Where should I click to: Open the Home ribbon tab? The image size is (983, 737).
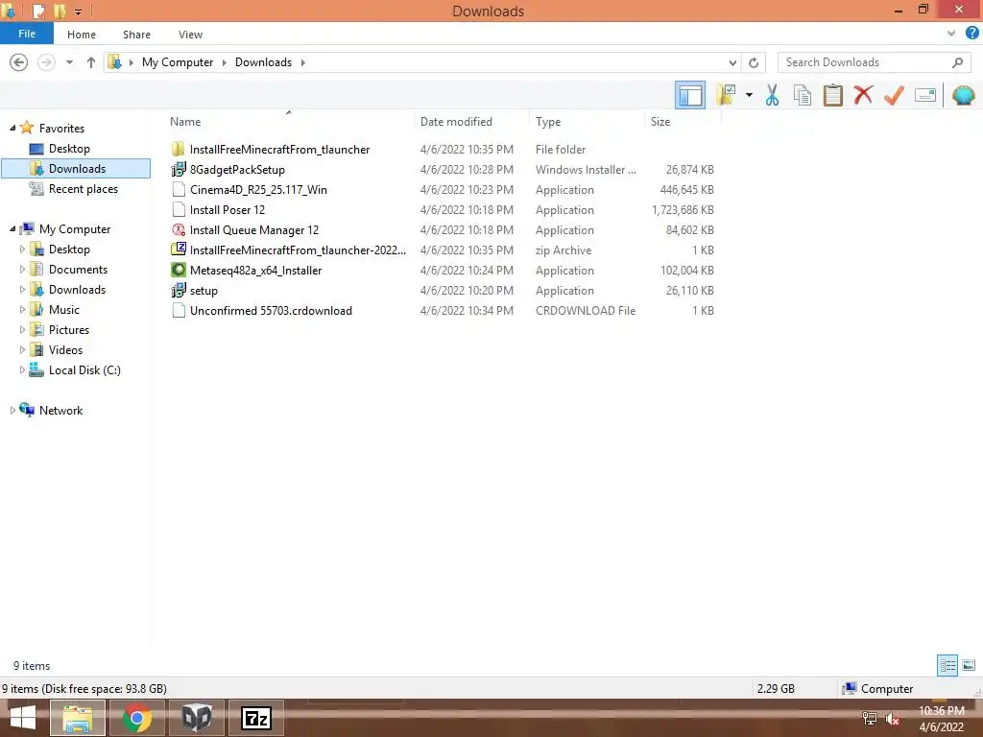click(x=82, y=35)
